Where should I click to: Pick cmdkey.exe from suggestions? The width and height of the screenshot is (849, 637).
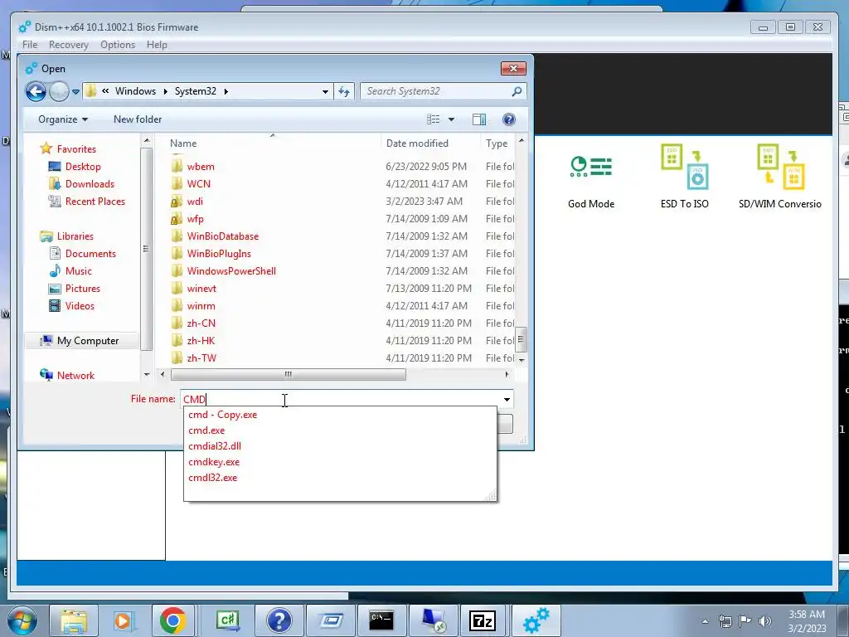coord(214,462)
